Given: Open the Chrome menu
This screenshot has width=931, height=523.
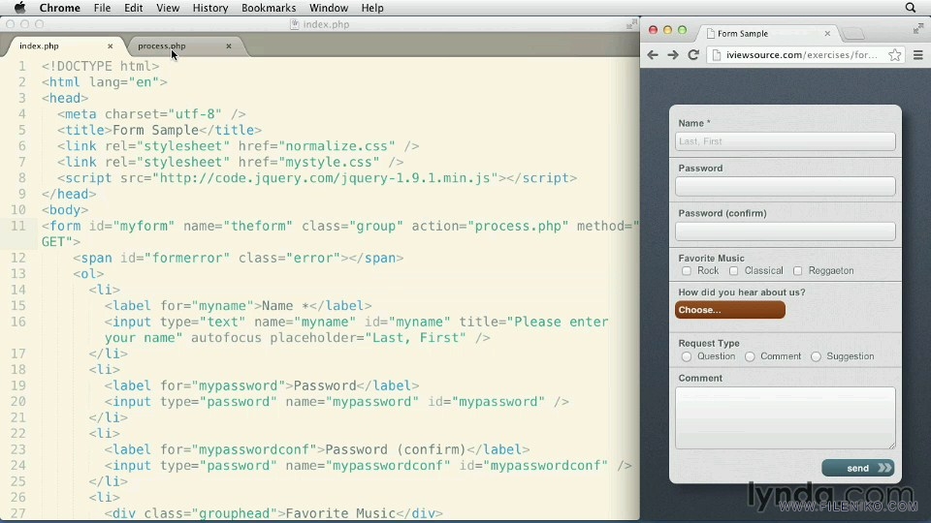Looking at the screenshot, I should pos(59,8).
